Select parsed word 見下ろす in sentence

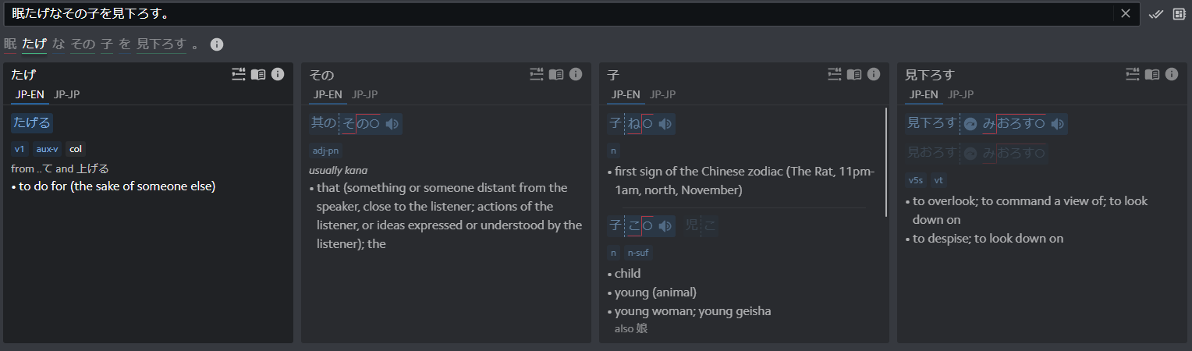tap(161, 44)
